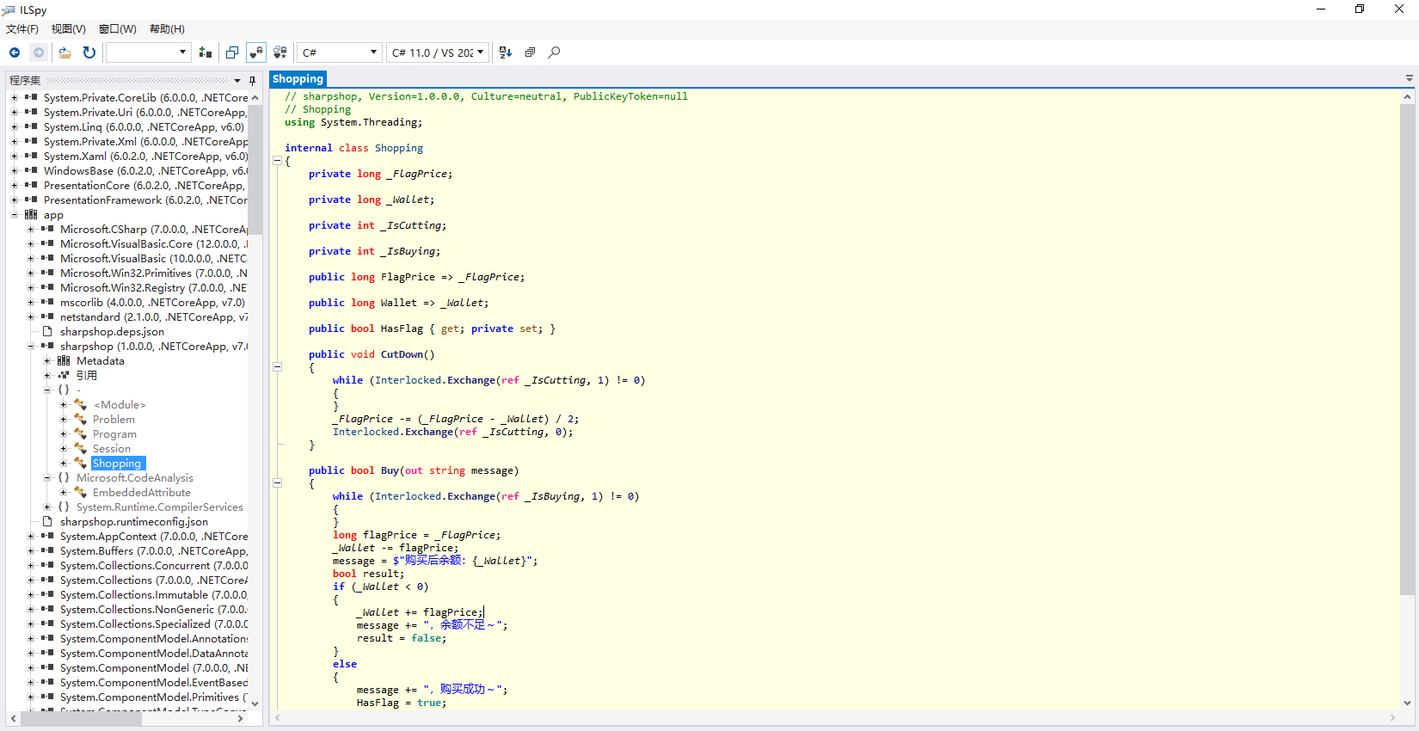
Task: Click tree panel scroll right arrow
Action: (240, 718)
